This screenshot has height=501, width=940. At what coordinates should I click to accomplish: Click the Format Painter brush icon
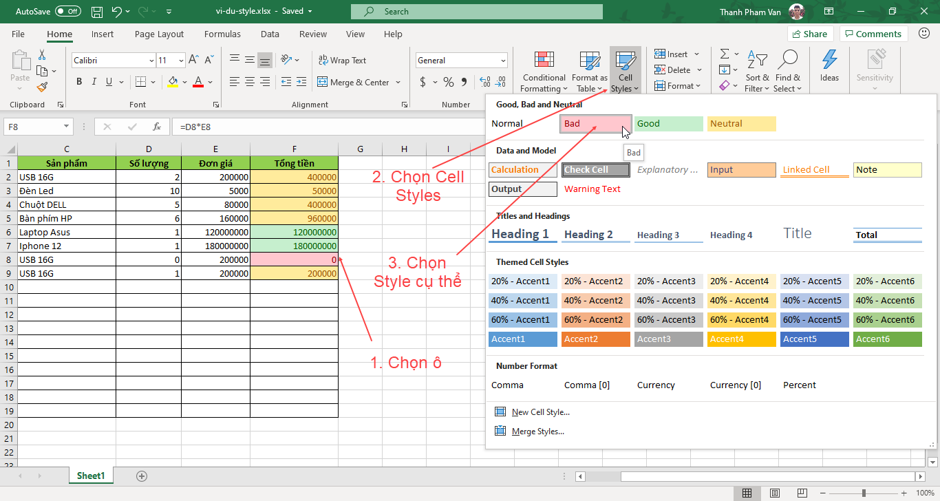[42, 87]
